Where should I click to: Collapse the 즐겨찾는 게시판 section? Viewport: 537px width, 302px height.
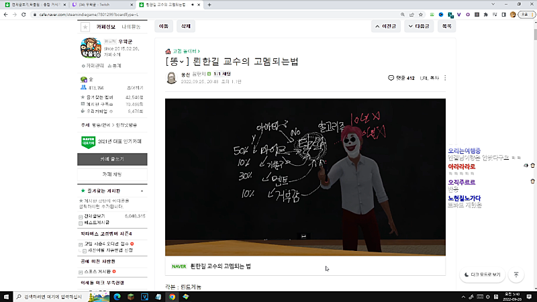[x=142, y=191]
